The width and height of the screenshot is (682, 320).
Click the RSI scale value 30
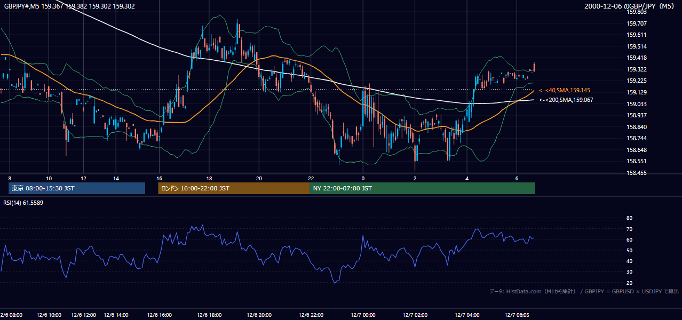(x=629, y=272)
